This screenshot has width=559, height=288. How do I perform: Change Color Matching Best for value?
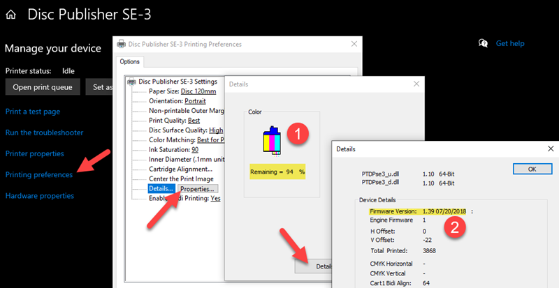coord(211,140)
